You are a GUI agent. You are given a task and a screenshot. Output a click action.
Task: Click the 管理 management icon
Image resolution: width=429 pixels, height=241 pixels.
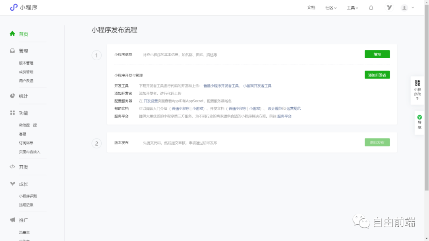tap(13, 50)
